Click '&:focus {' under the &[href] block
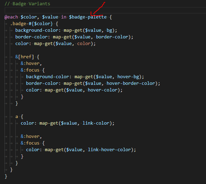 (x=32, y=70)
